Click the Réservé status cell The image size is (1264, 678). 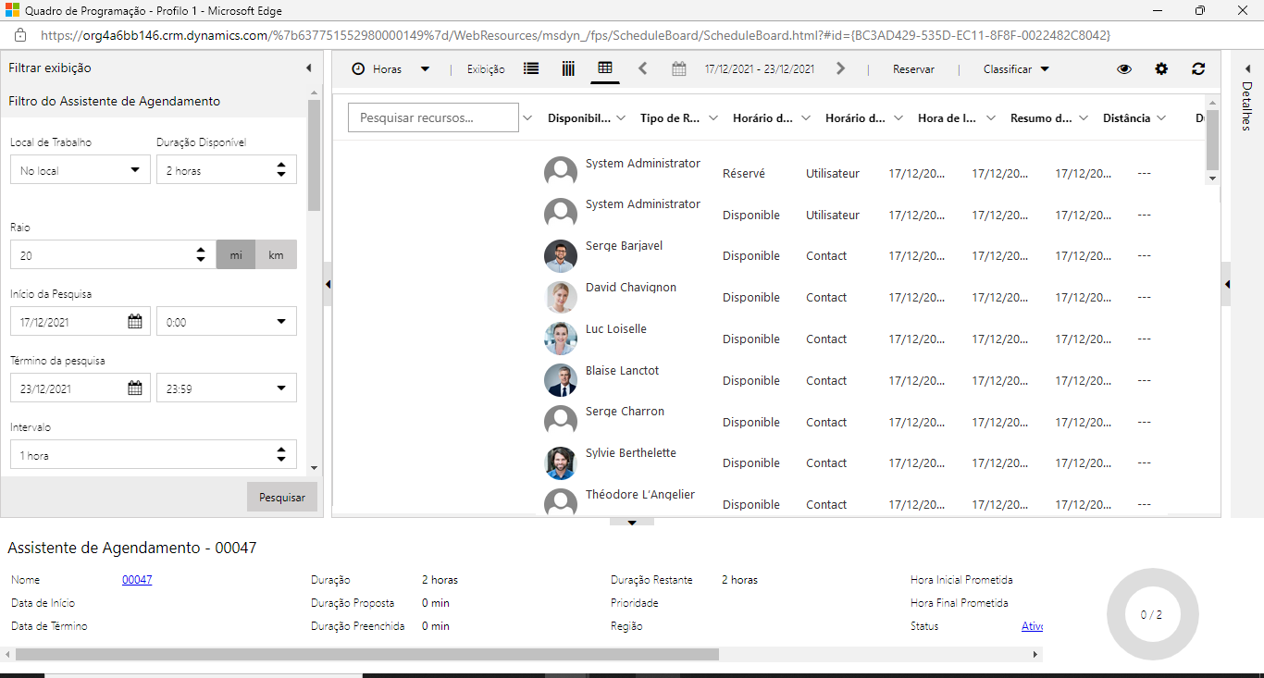(x=744, y=174)
